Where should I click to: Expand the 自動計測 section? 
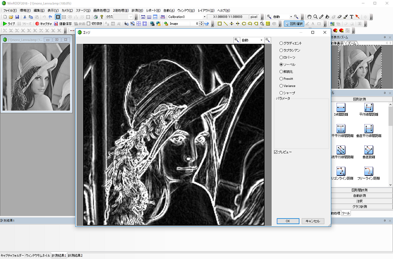coord(360,196)
